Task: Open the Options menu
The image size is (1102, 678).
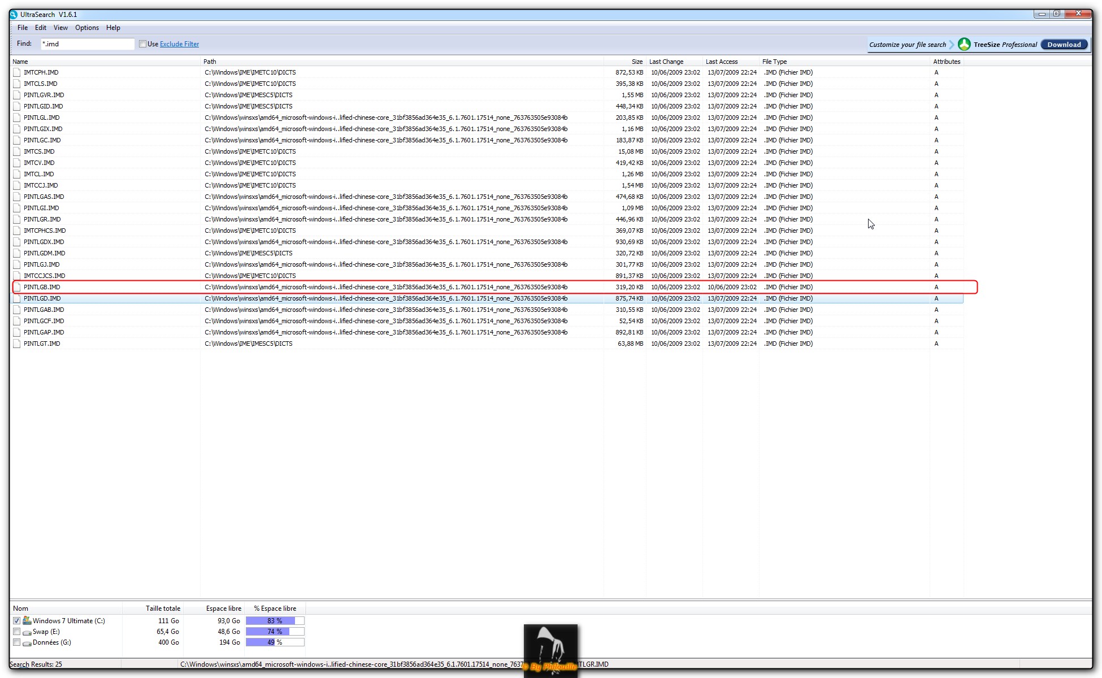Action: click(x=87, y=28)
